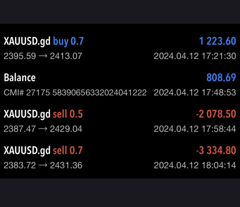Select the loss value -3 334.80
The image size is (240, 207).
215,150
